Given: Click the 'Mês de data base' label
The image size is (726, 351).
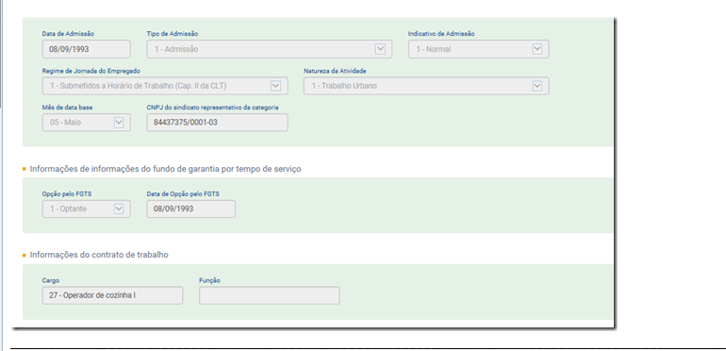Looking at the screenshot, I should (x=67, y=108).
